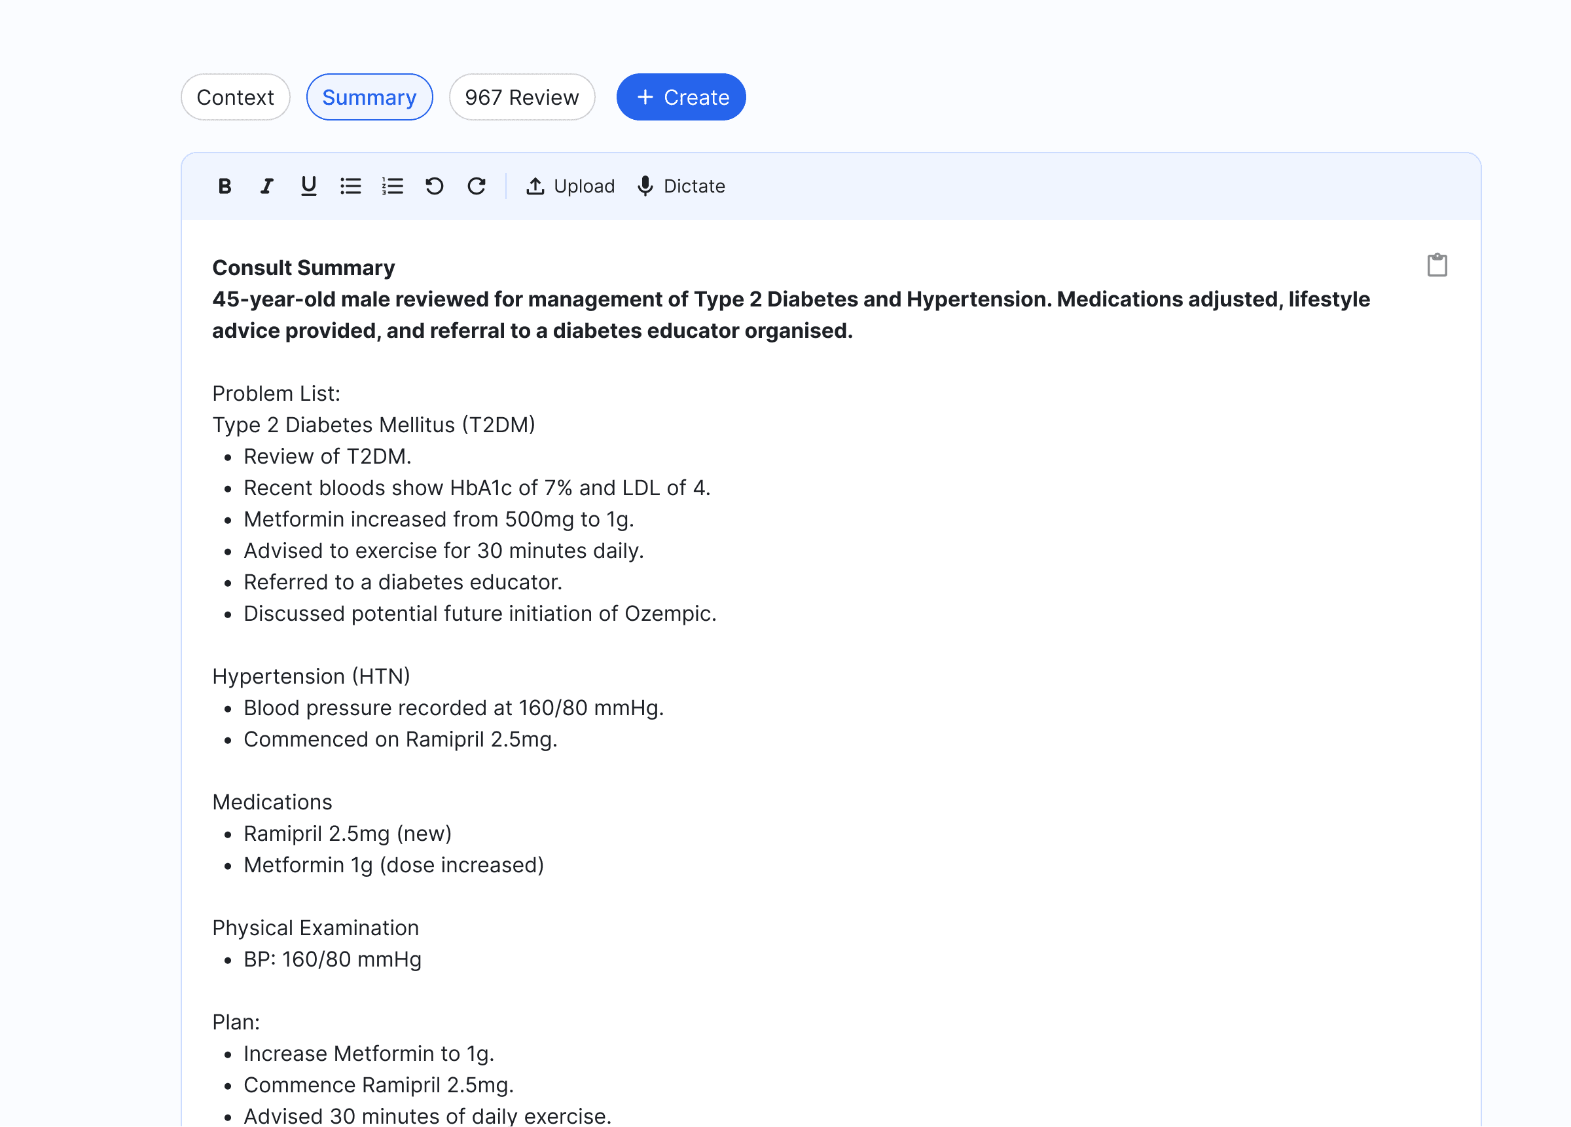
Task: Toggle bold formatting in editor toolbar
Action: 225,186
